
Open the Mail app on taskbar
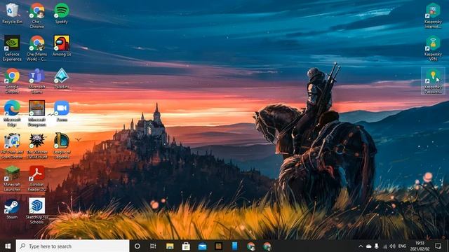(x=203, y=246)
